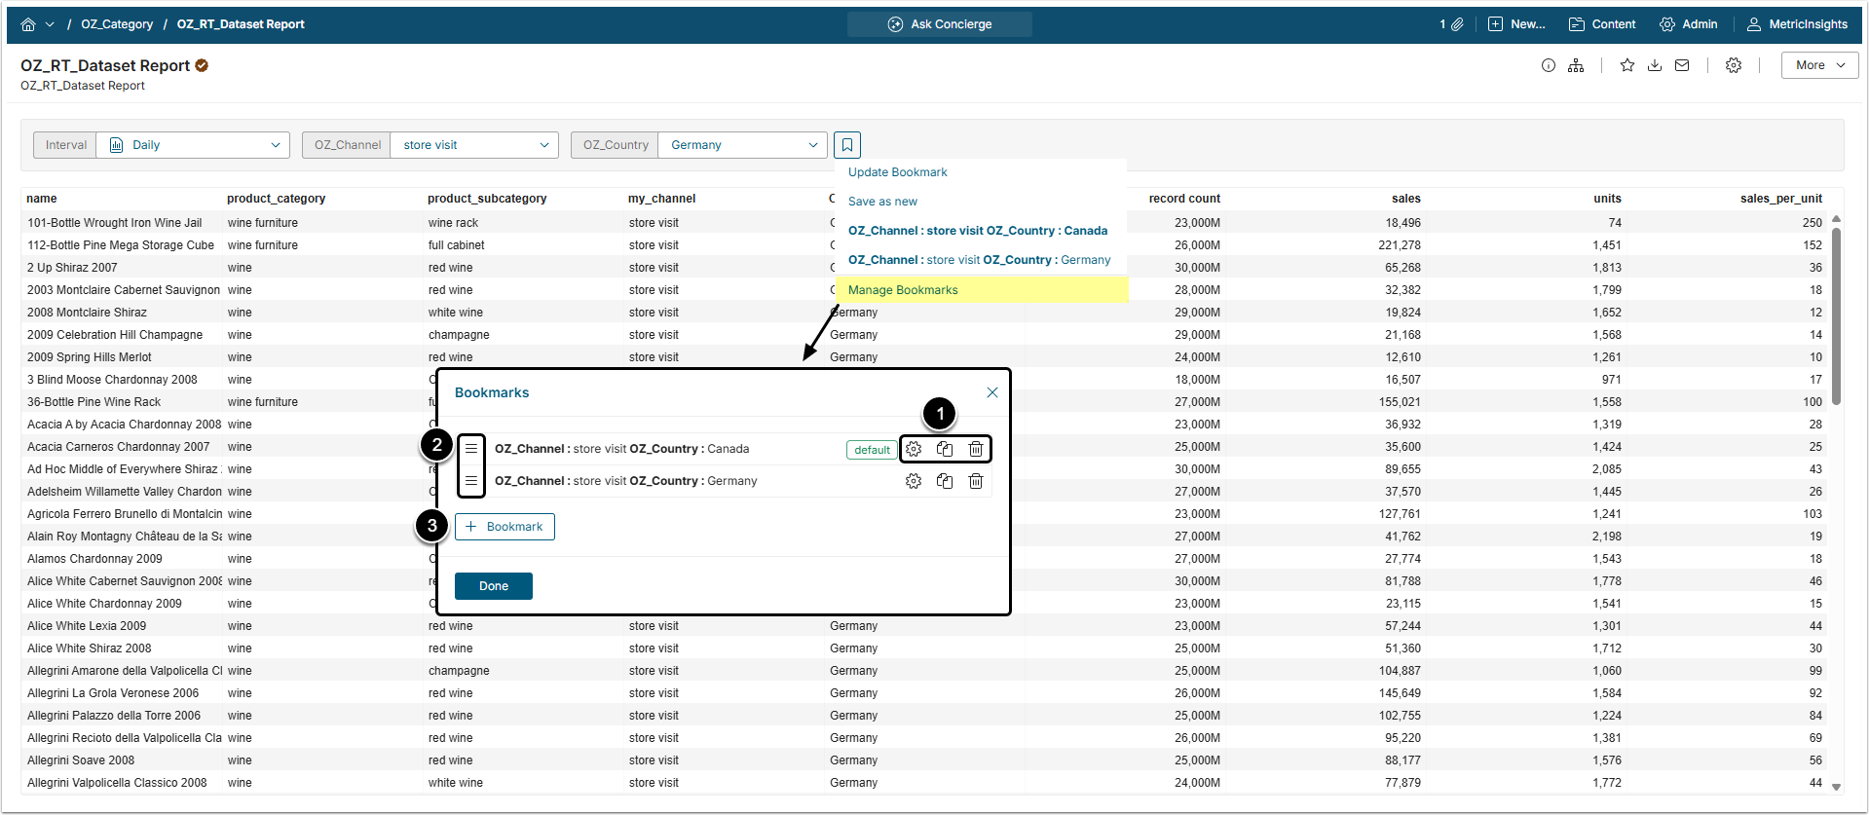Click the add Bookmark button
The height and width of the screenshot is (815, 1869).
tap(505, 527)
